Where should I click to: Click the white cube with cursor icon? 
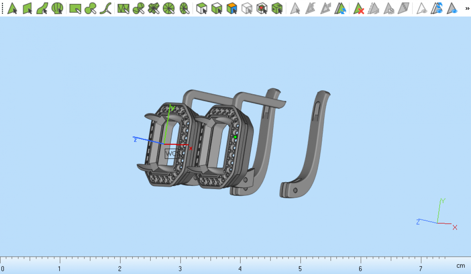click(202, 8)
